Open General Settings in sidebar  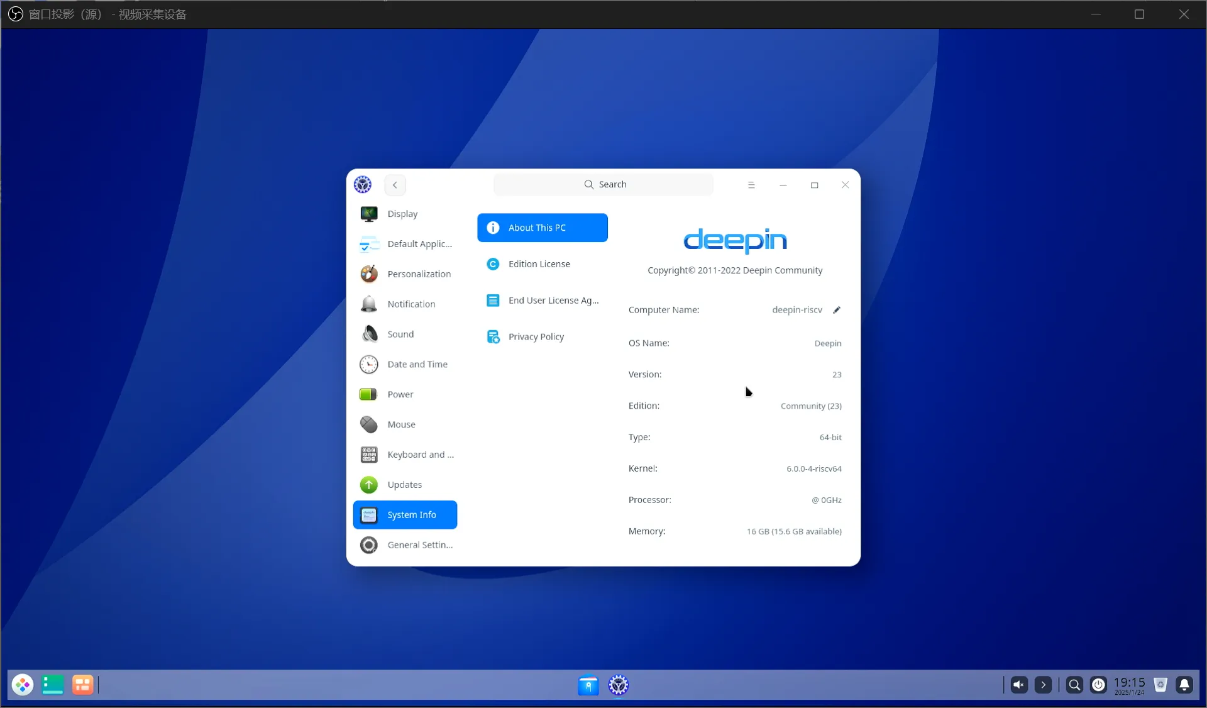coord(419,545)
